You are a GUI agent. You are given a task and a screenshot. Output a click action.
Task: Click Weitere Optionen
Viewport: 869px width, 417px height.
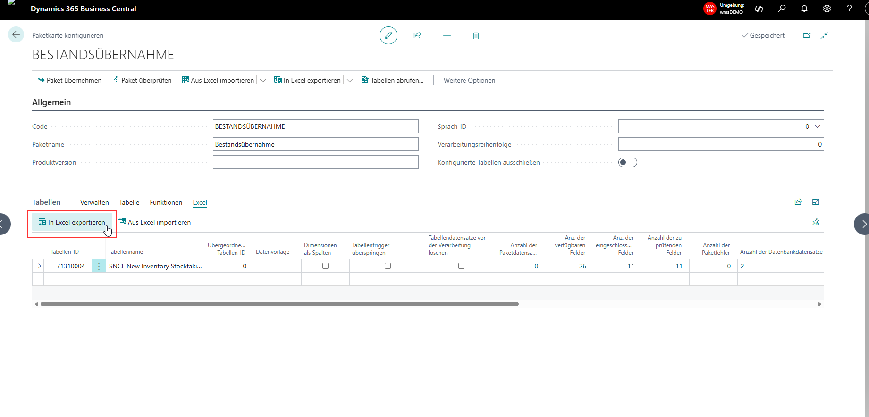[x=470, y=80]
